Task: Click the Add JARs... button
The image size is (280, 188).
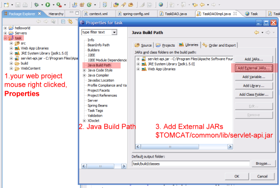Action: 254,59
